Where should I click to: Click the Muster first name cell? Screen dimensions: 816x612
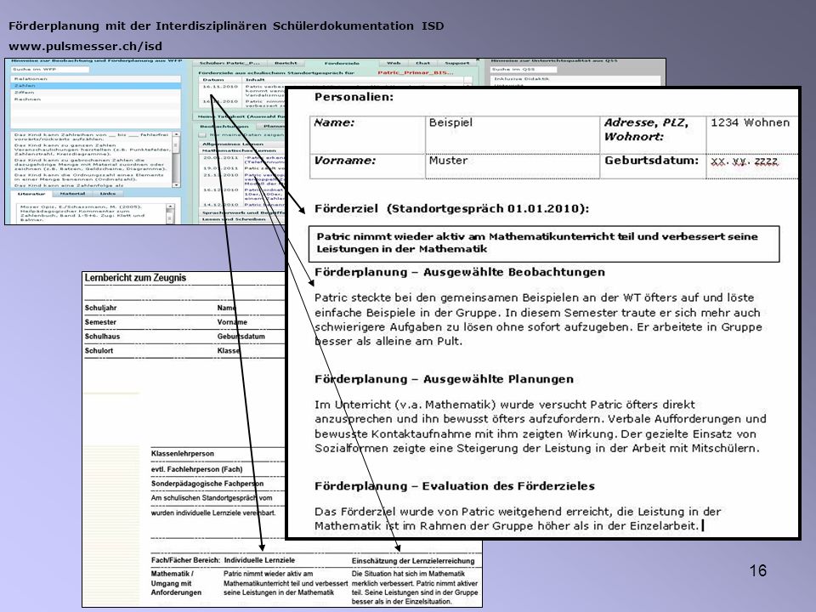pyautogui.click(x=512, y=166)
